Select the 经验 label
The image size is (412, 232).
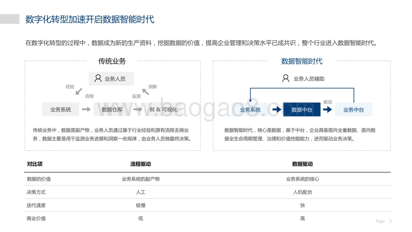point(70,87)
